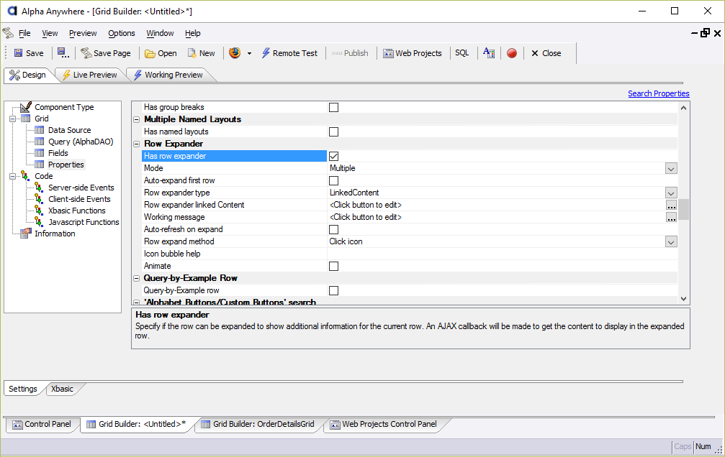Image resolution: width=725 pixels, height=457 pixels.
Task: Select Query (AlphaDAO) in the tree
Action: (x=81, y=142)
